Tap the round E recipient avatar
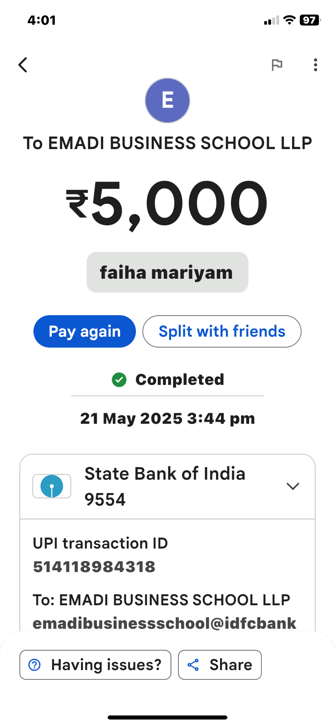 167,100
